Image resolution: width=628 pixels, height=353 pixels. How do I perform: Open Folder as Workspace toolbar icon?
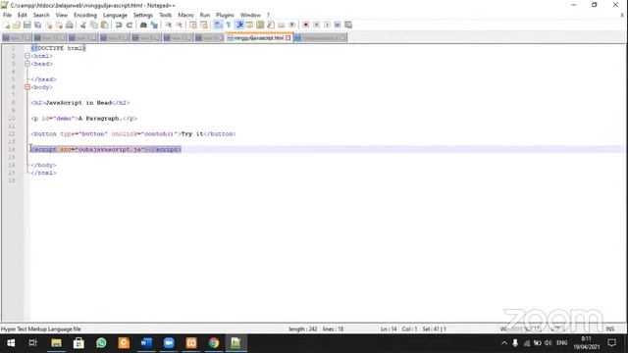tap(282, 25)
